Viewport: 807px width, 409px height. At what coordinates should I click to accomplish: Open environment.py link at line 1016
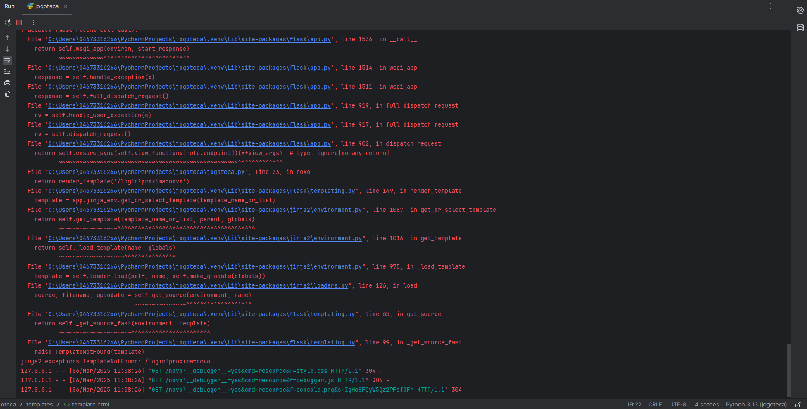(x=205, y=239)
